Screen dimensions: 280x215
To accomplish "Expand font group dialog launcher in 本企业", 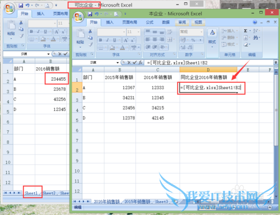I will pyautogui.click(x=139, y=54).
